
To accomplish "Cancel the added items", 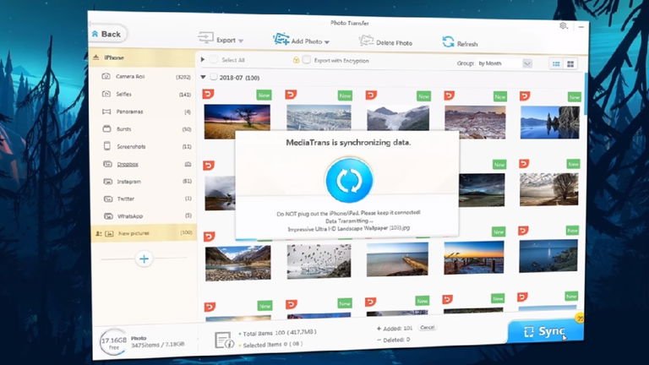I will coord(427,327).
